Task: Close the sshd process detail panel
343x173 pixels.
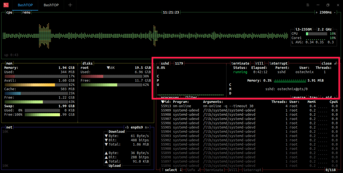Action: 327,63
